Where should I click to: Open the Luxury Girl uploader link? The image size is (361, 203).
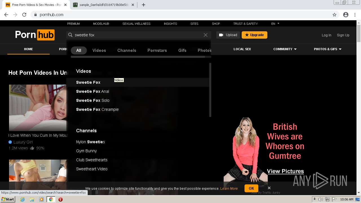[23, 142]
